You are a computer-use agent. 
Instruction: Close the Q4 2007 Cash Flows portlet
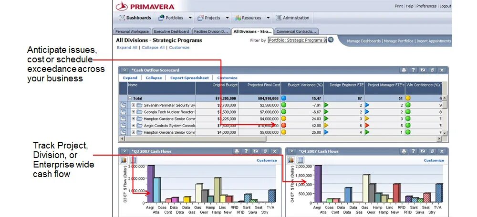click(x=442, y=151)
